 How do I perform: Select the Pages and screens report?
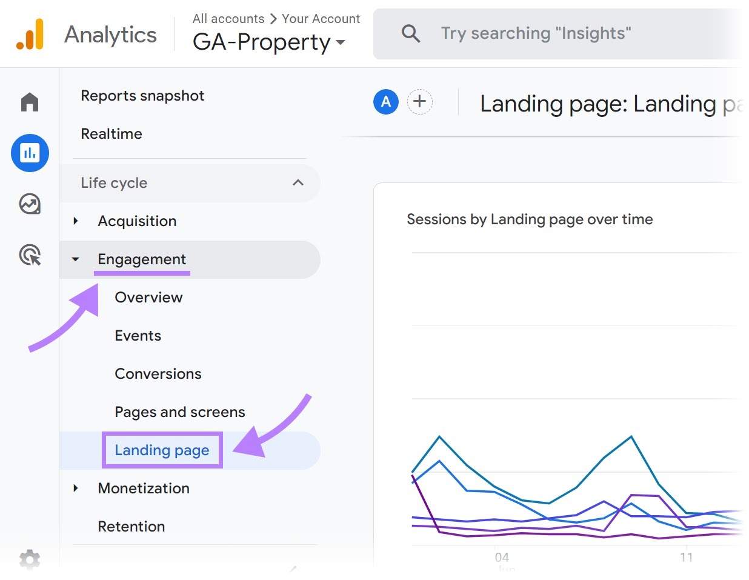pyautogui.click(x=179, y=412)
